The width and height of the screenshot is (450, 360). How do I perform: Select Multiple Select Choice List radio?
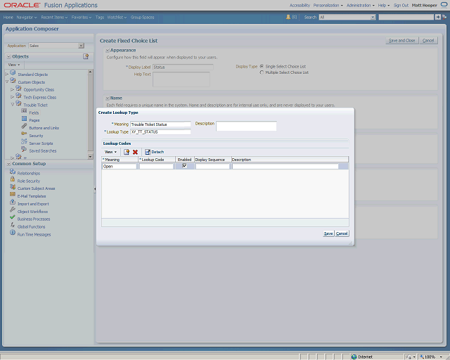262,72
